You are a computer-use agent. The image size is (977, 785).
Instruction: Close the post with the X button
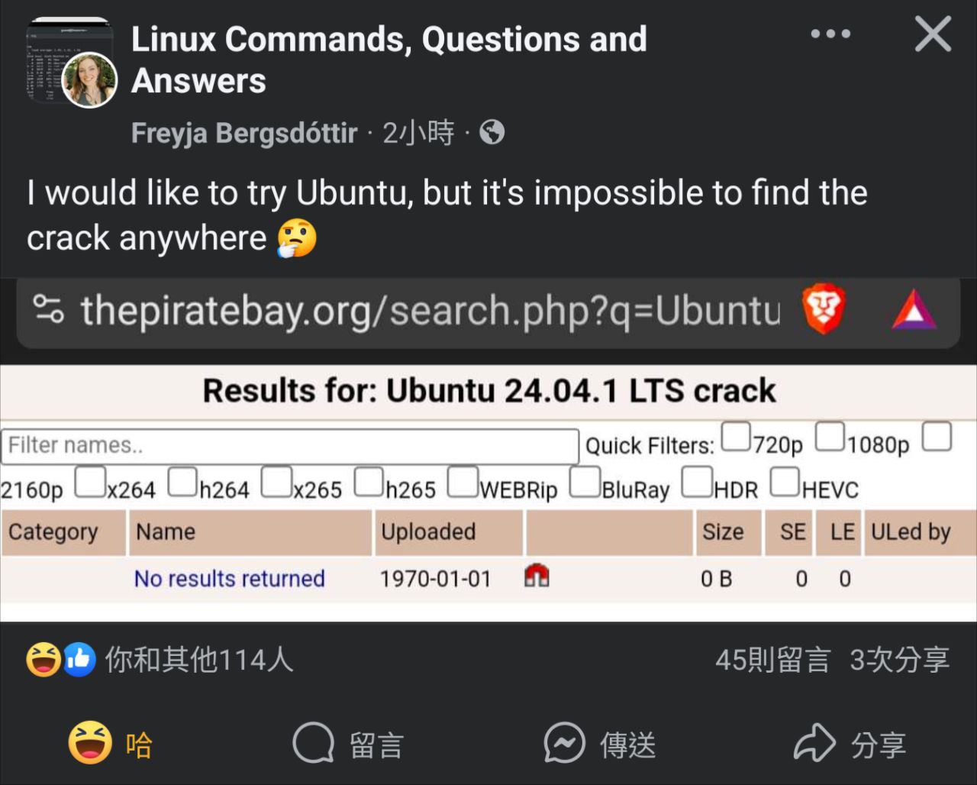[933, 34]
